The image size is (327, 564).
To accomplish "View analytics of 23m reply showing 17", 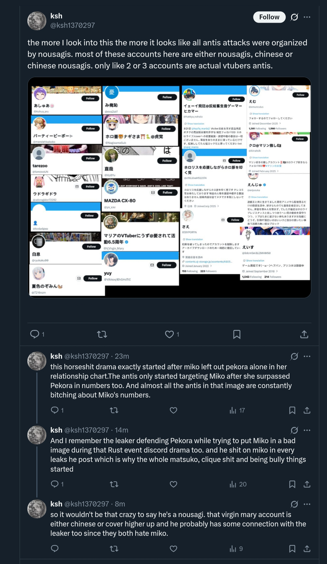I will [x=237, y=410].
